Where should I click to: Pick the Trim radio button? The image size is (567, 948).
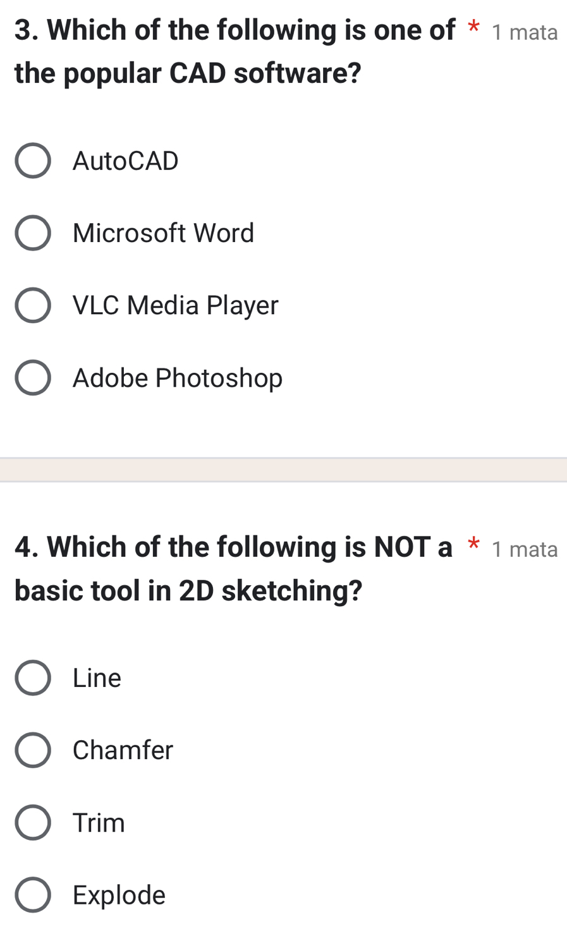click(x=33, y=823)
